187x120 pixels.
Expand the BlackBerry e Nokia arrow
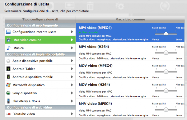point(72,101)
